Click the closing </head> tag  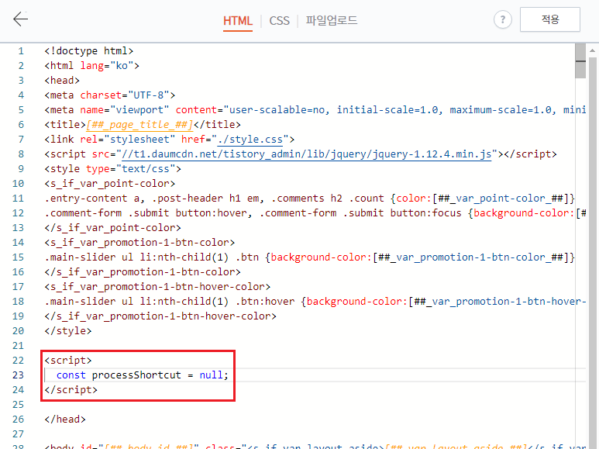65,420
